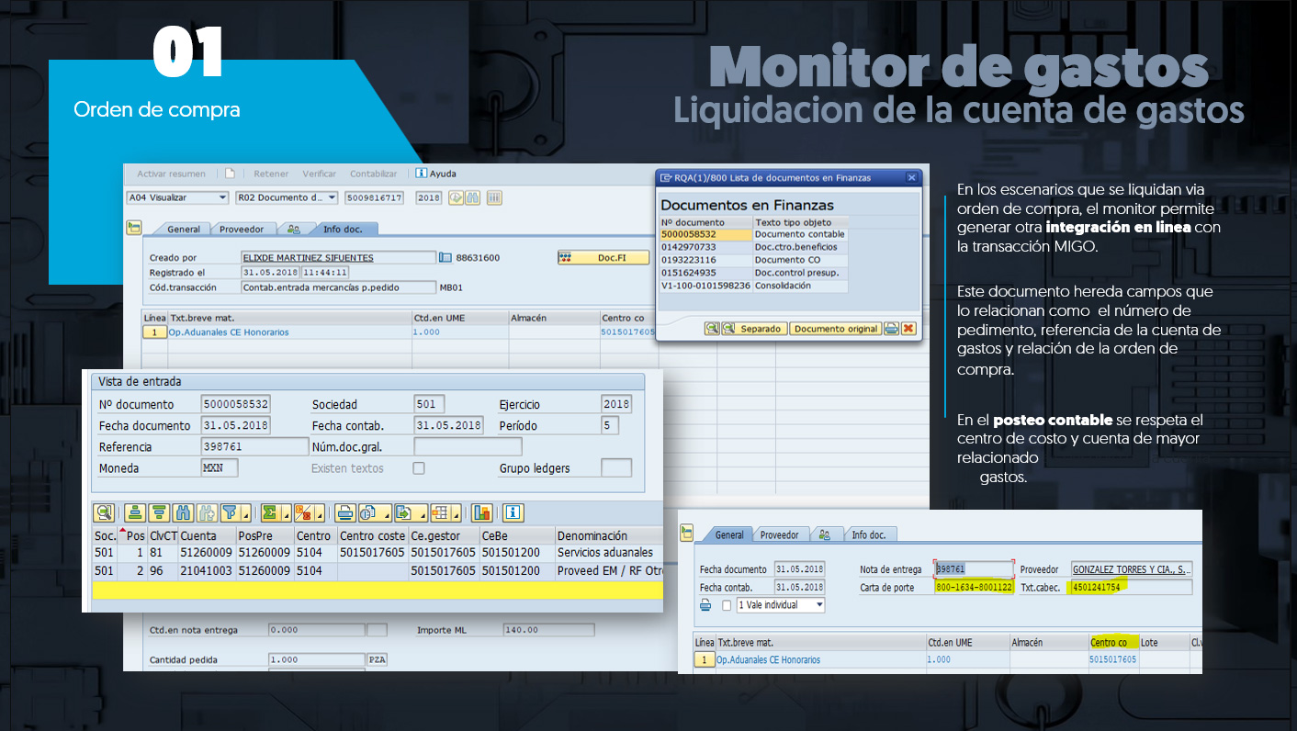The height and width of the screenshot is (731, 1297).
Task: Click the execute clock icon beside the 2018 year field
Action: point(456,197)
